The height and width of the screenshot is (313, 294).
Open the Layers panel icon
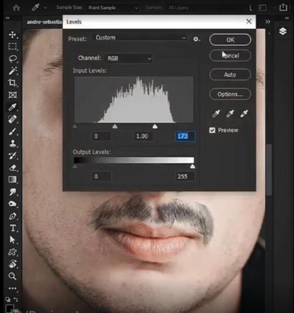[283, 31]
